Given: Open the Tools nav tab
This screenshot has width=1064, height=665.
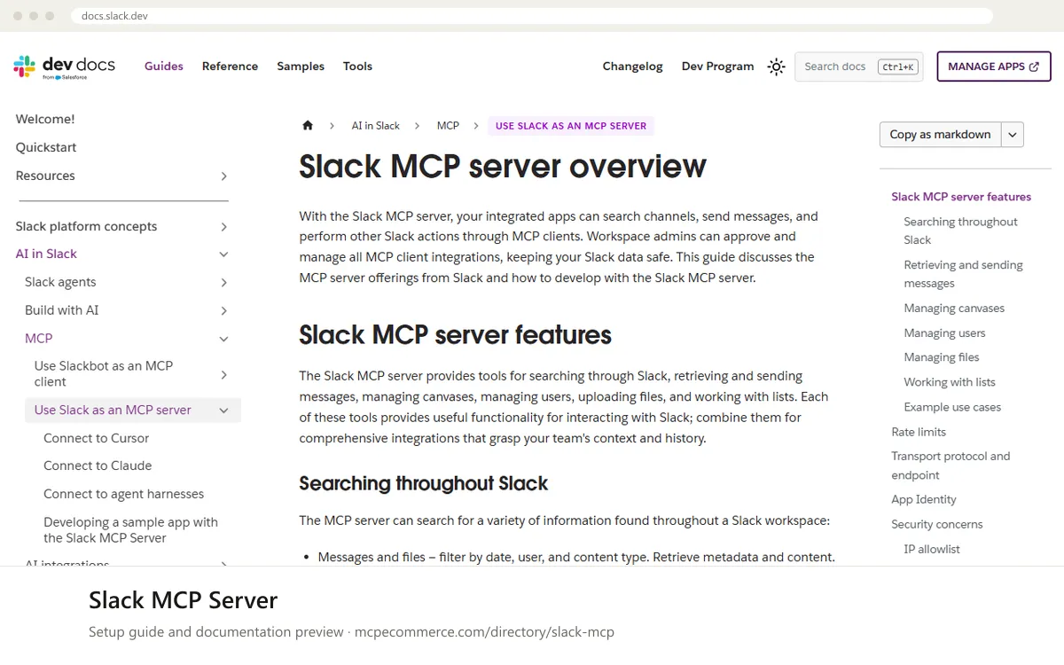Looking at the screenshot, I should (357, 66).
